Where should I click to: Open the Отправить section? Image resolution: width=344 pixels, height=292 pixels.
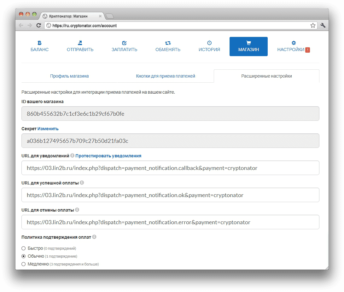pos(80,46)
